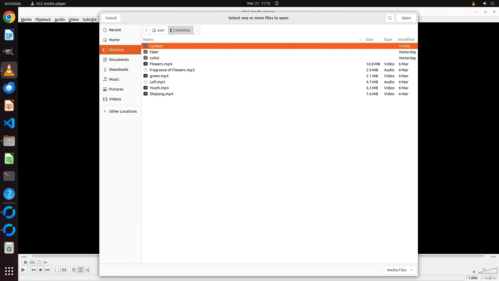Toggle random shuffle playback
Viewport: 499px width, 281px height.
click(88, 270)
